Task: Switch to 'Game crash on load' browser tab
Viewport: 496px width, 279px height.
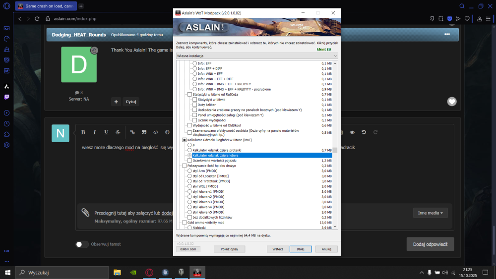Action: click(x=46, y=6)
